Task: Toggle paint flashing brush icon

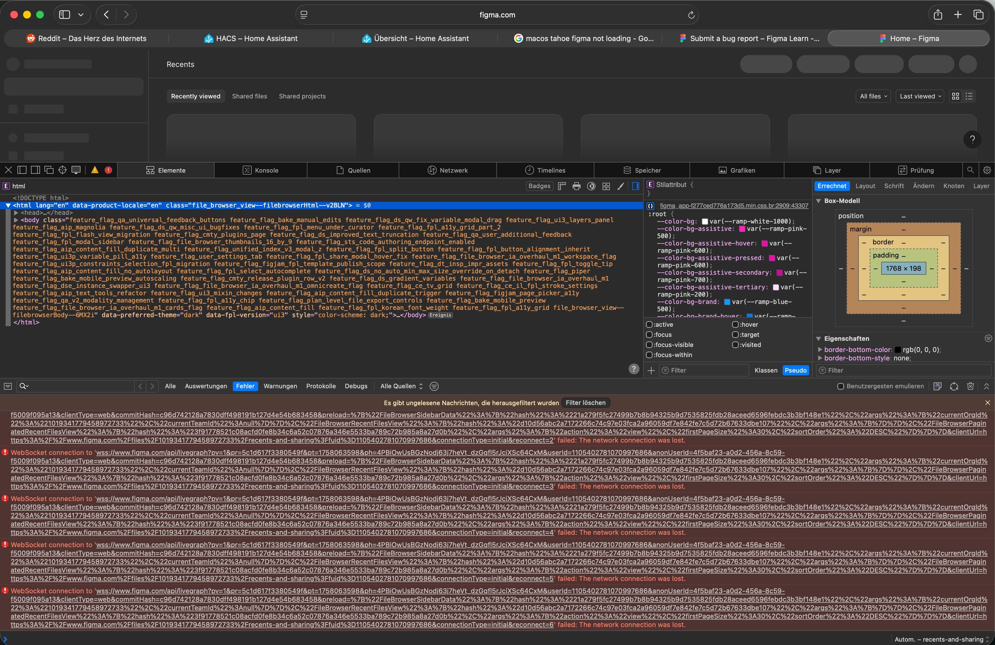Action: 621,186
